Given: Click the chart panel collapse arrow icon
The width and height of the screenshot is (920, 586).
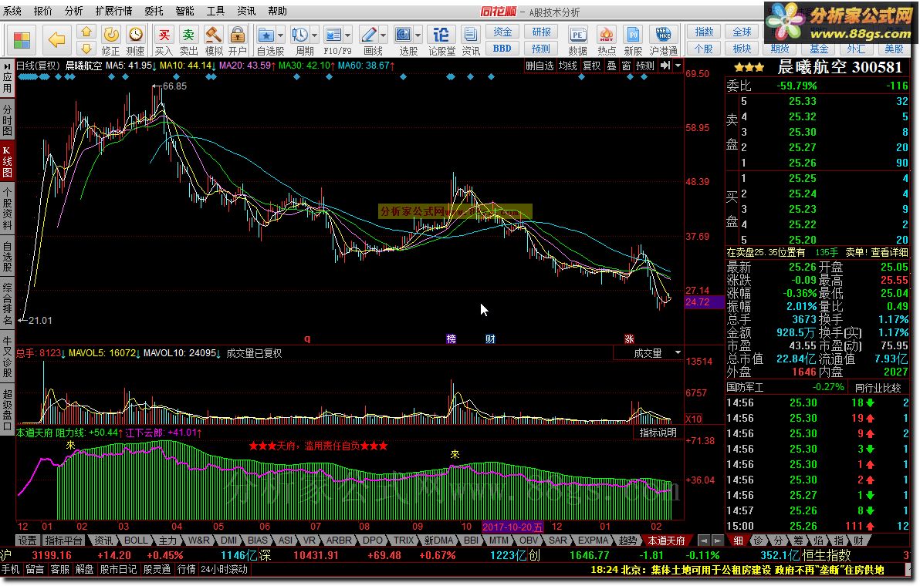Looking at the screenshot, I should point(665,66).
